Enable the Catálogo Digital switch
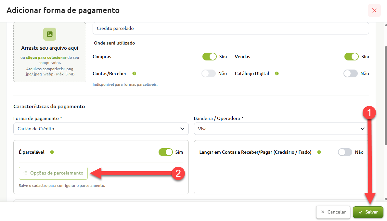The width and height of the screenshot is (387, 221). click(351, 73)
